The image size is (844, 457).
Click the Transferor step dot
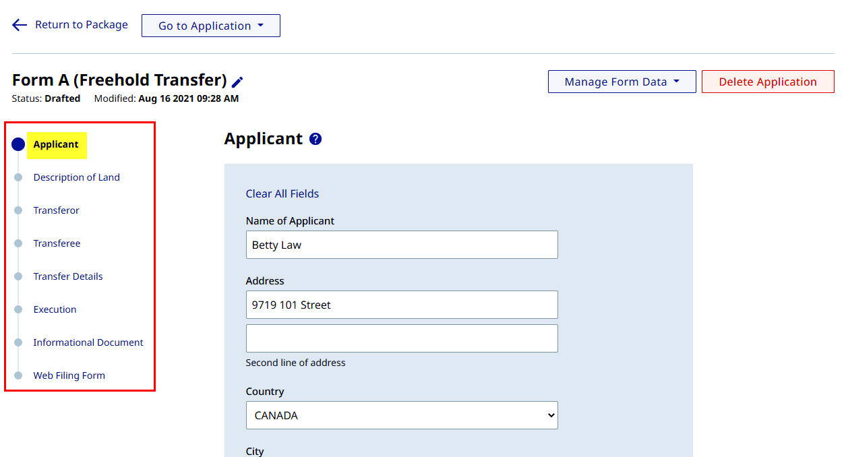[x=18, y=210]
